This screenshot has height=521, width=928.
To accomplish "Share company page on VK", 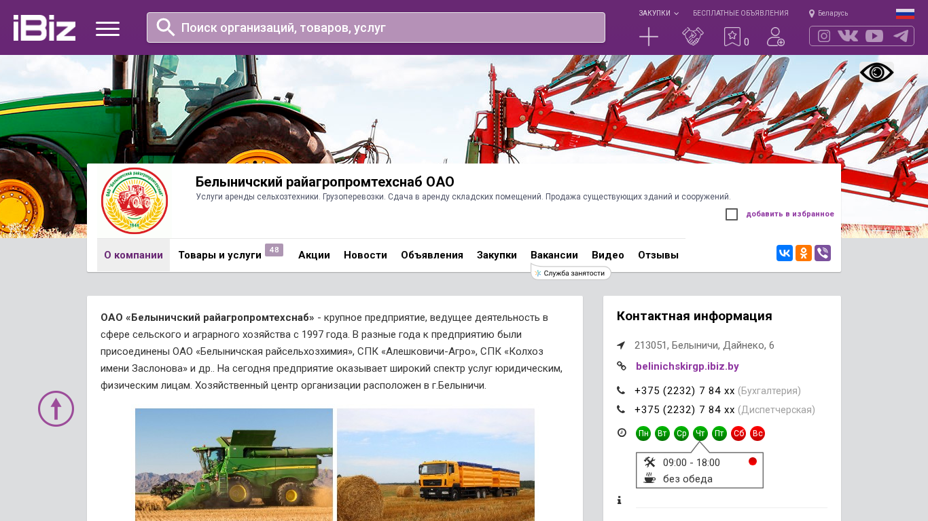I will click(785, 253).
